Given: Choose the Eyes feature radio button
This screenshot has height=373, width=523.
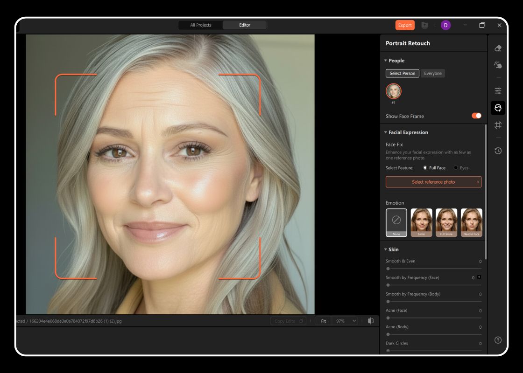Looking at the screenshot, I should pyautogui.click(x=456, y=168).
